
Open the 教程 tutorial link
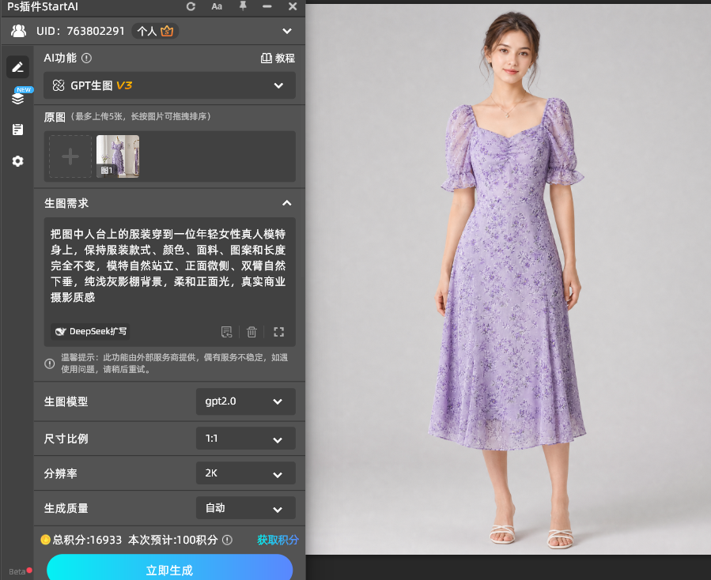[278, 58]
